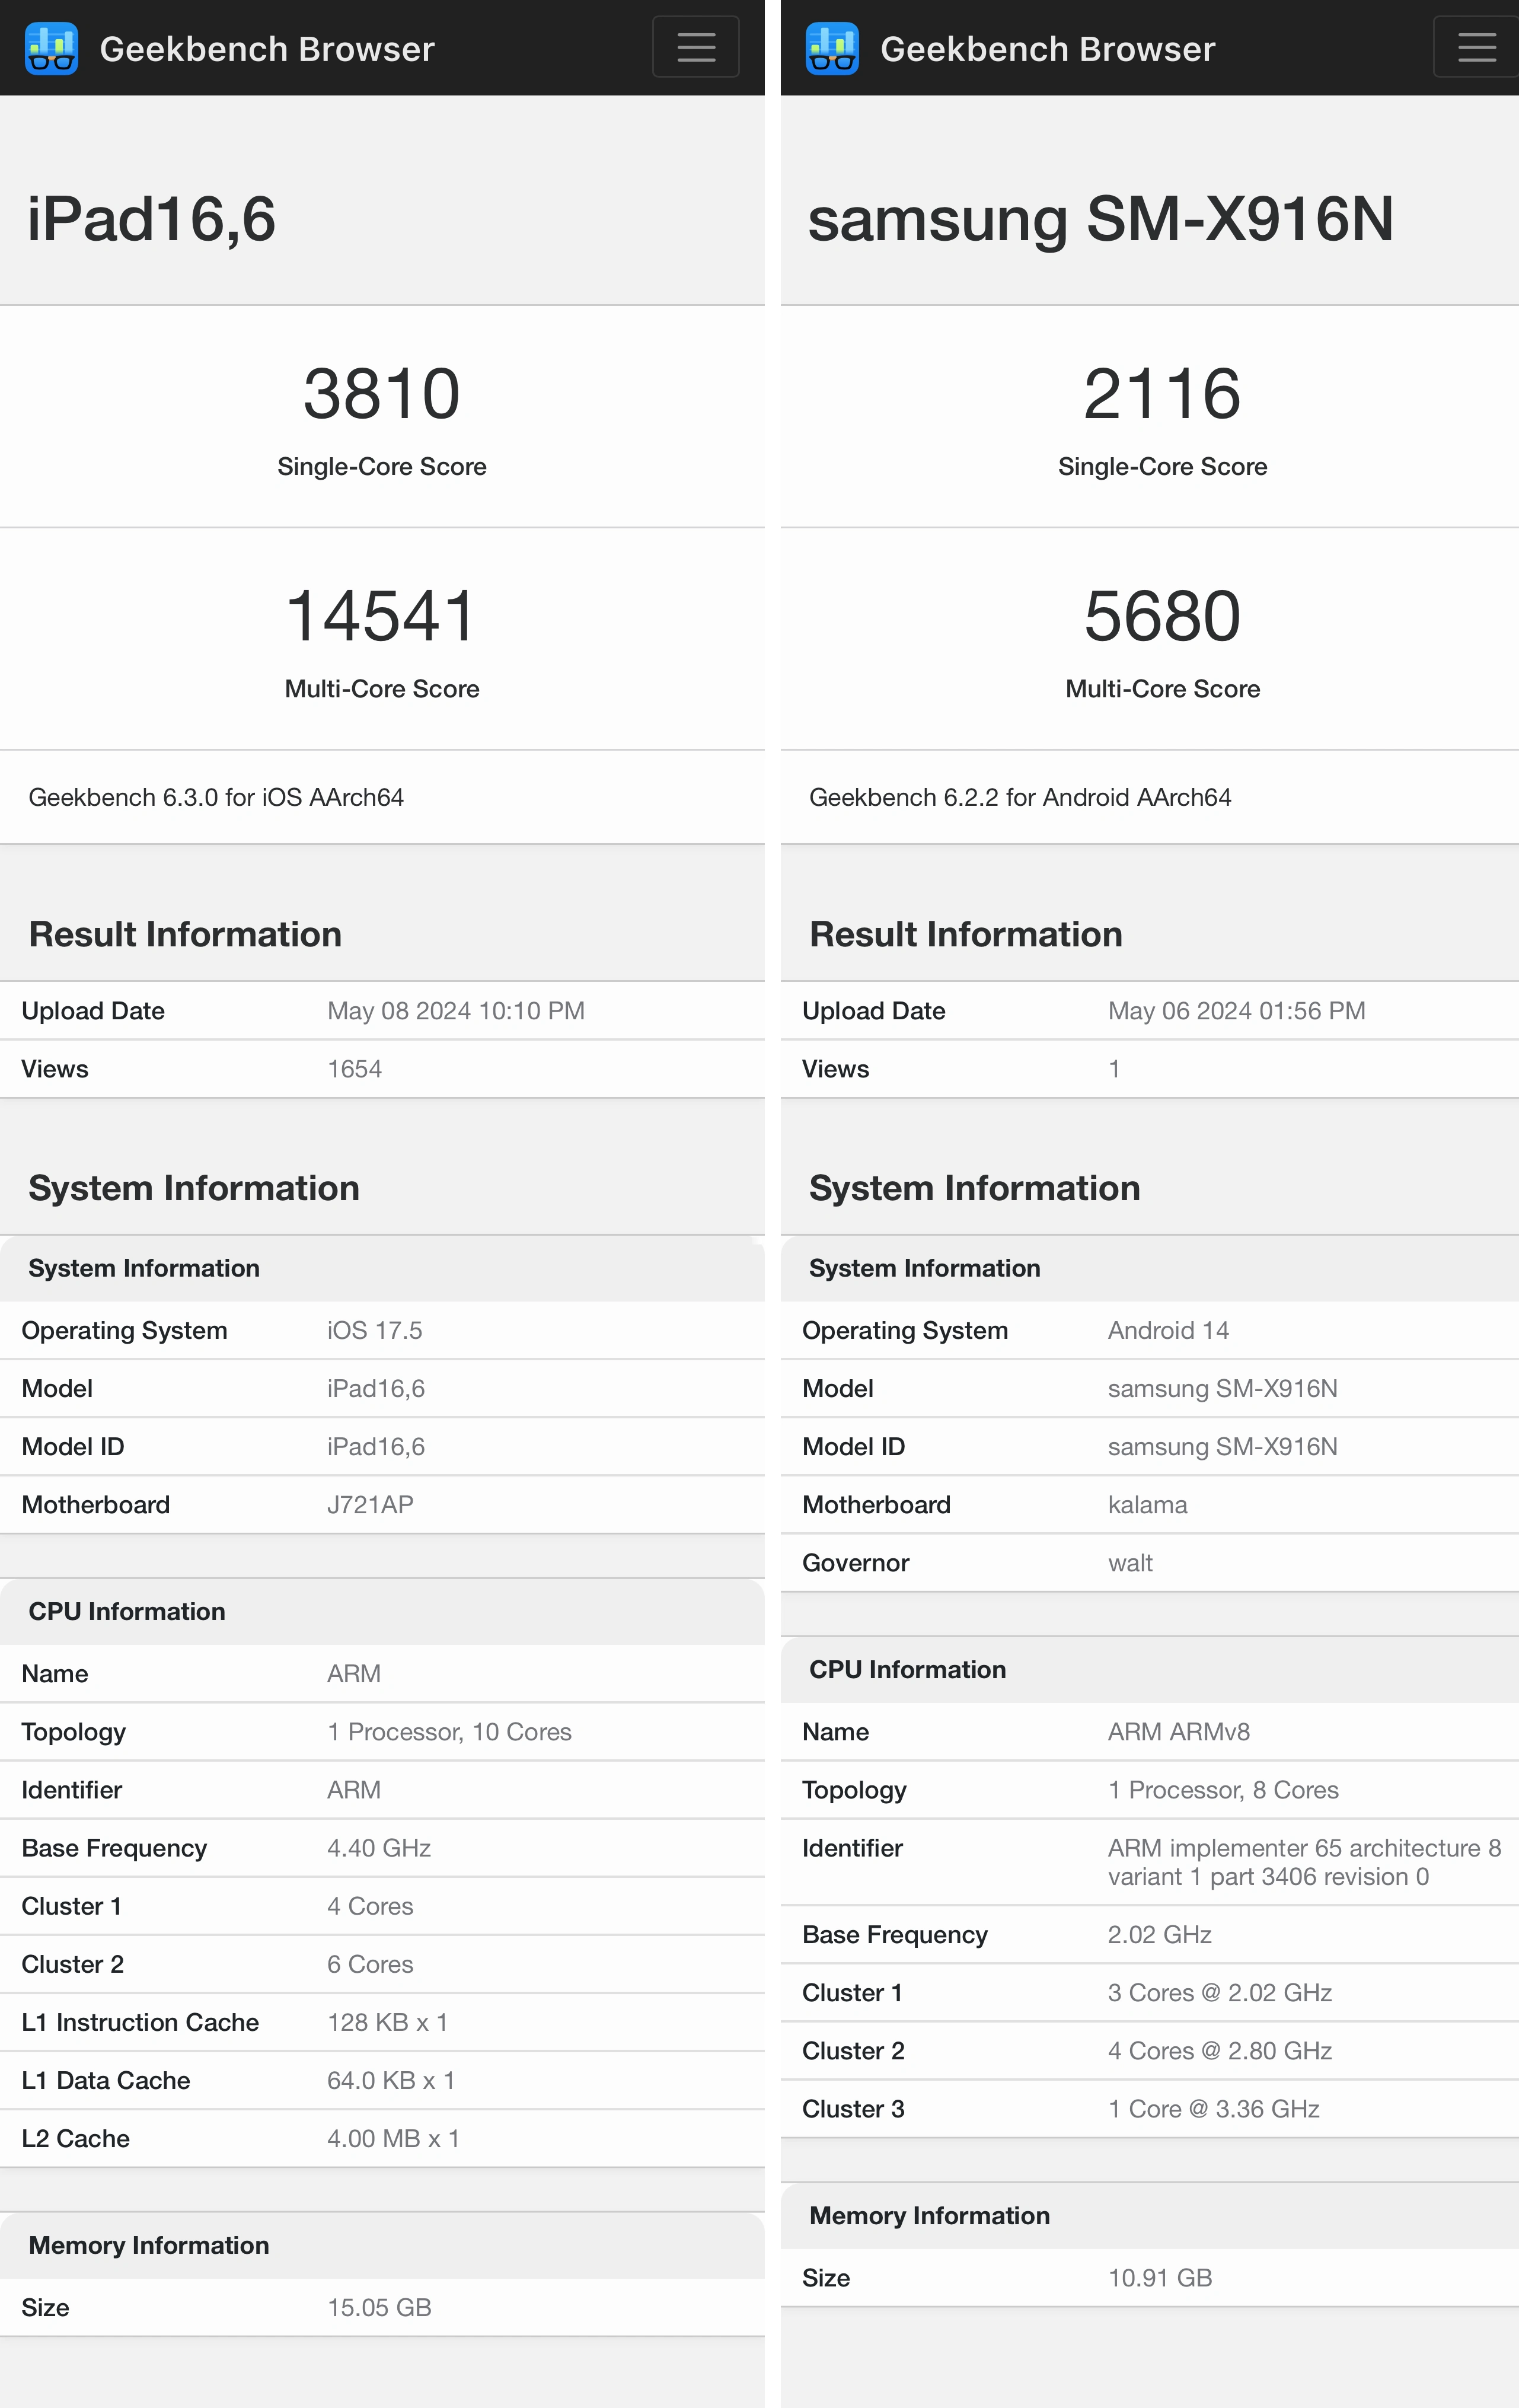1519x2408 pixels.
Task: Select 'Geekbench 6.3.0 for iOS AArch64' text
Action: coord(216,797)
